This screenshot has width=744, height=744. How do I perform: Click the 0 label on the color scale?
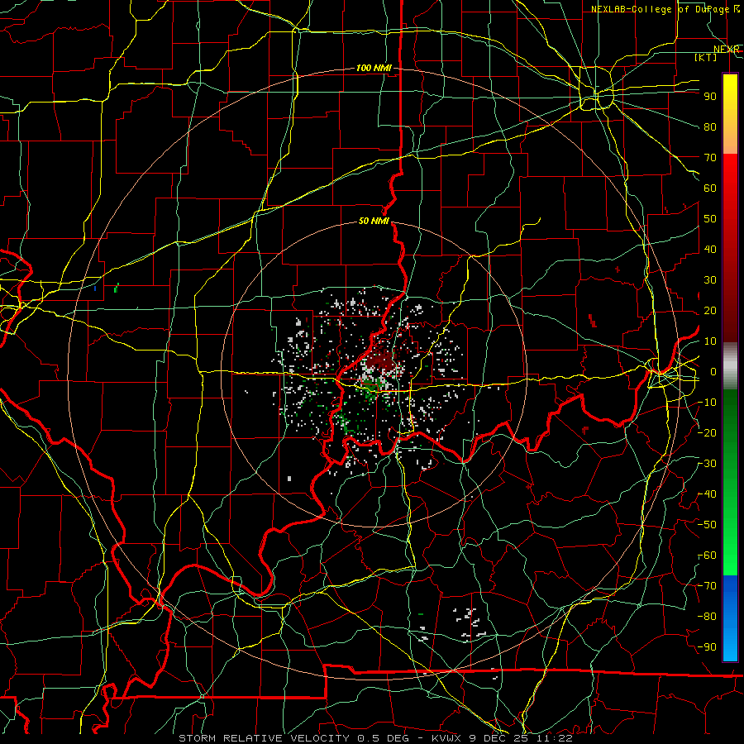[x=713, y=371]
